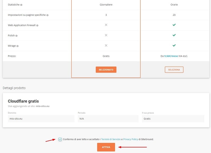
Task: Select the Giornaliere statistics value
Action: (106, 4)
